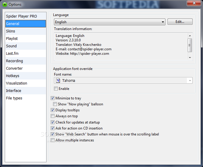The image size is (203, 167).
Task: Enable Show "Now playing" balloon
Action: pos(55,104)
